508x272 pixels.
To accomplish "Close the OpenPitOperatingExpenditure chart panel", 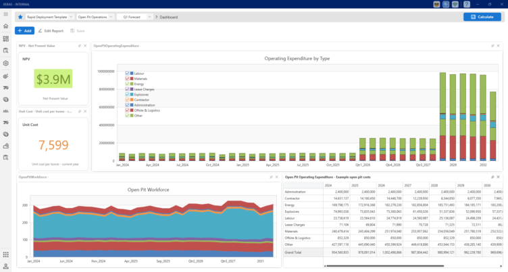I will (x=499, y=46).
